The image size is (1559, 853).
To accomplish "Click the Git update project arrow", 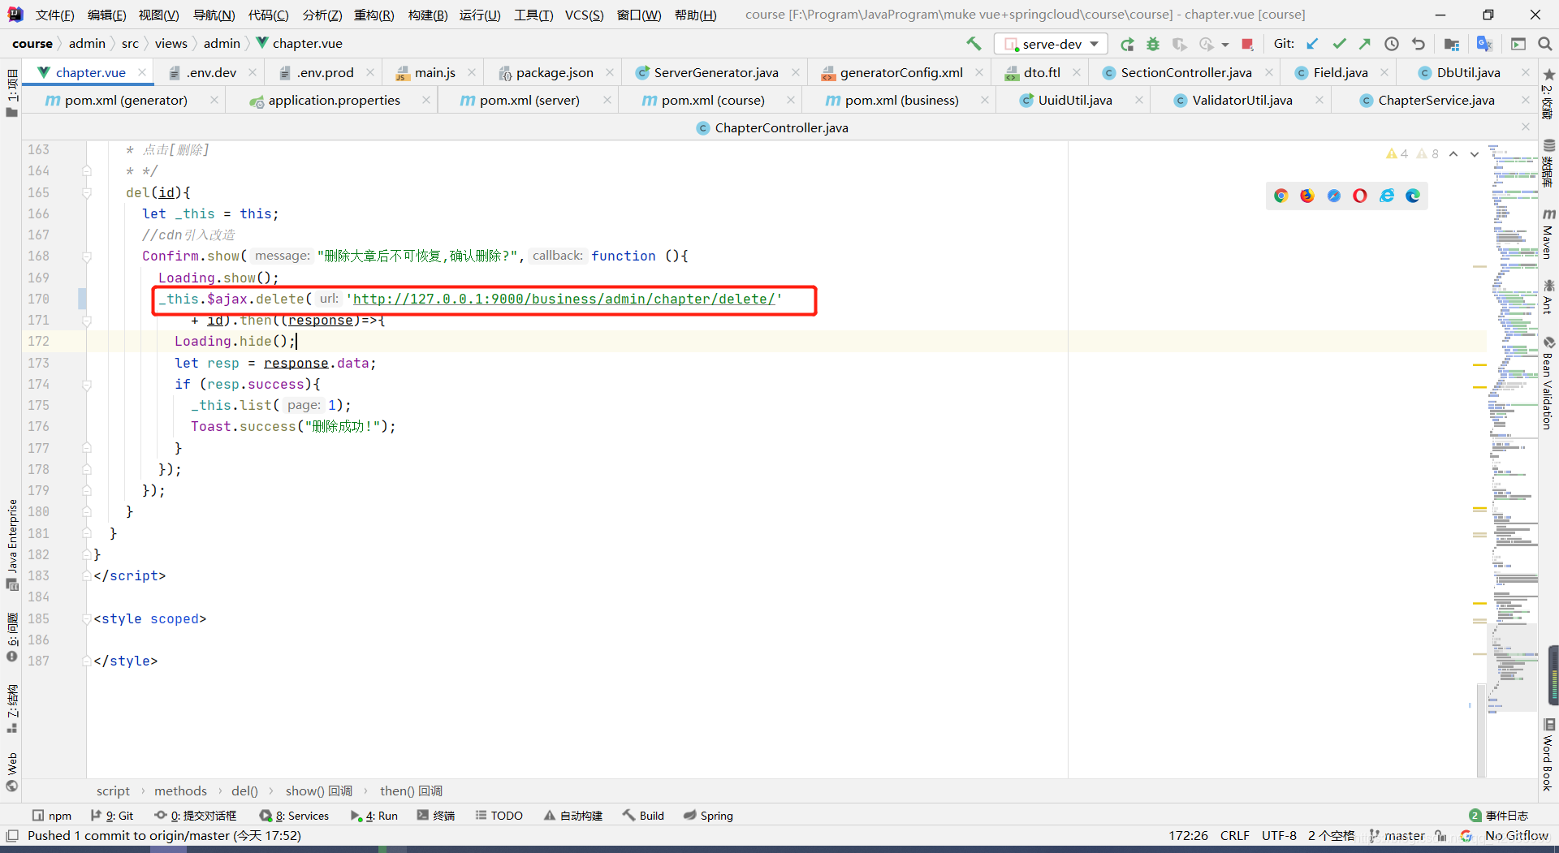I will pos(1312,44).
